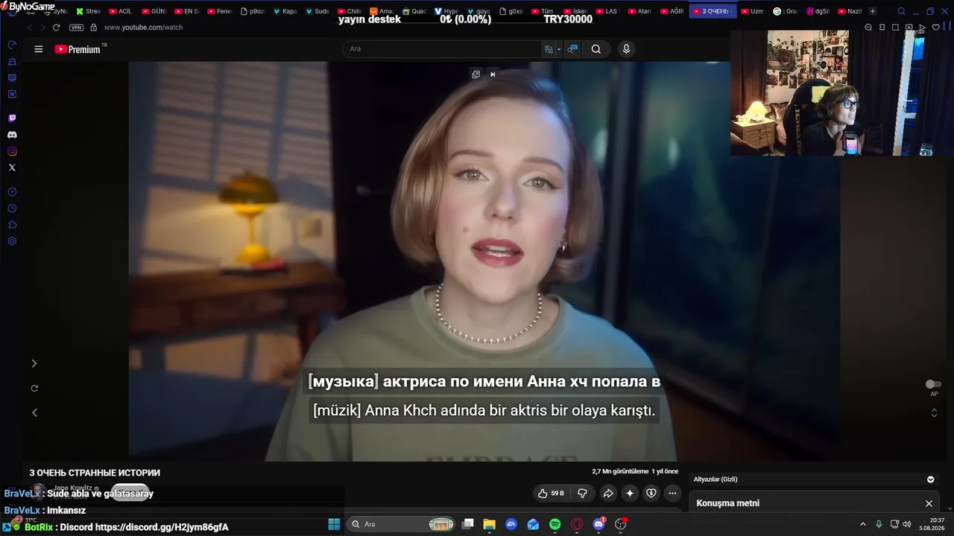Like the video using the 59 B thumbs-up

pyautogui.click(x=552, y=493)
